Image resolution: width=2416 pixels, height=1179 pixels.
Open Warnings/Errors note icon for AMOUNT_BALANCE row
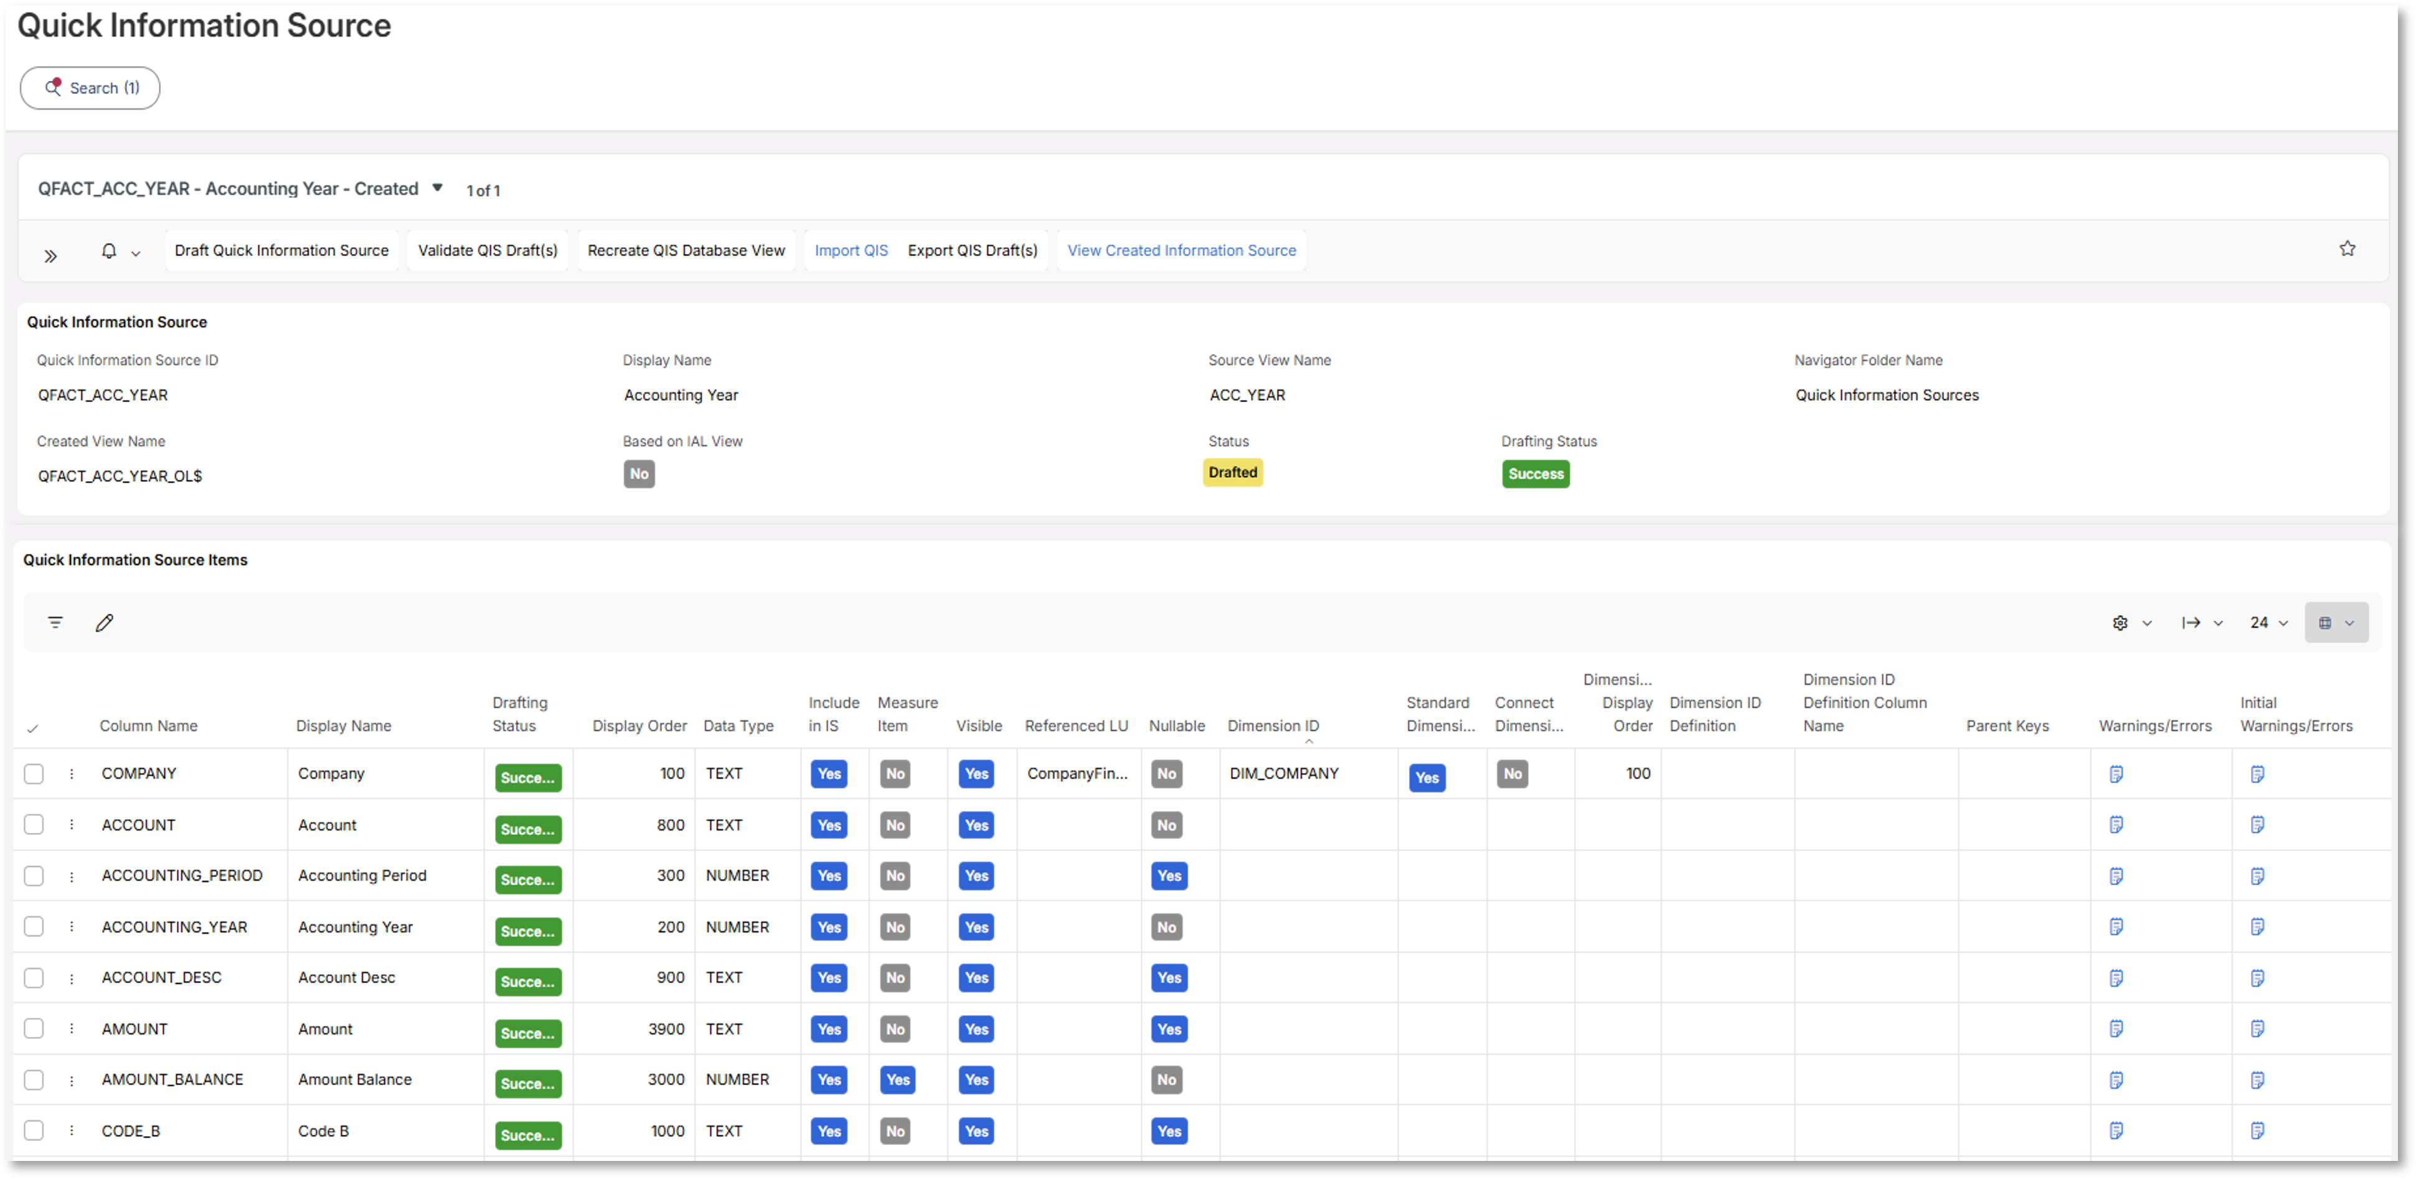tap(2116, 1081)
